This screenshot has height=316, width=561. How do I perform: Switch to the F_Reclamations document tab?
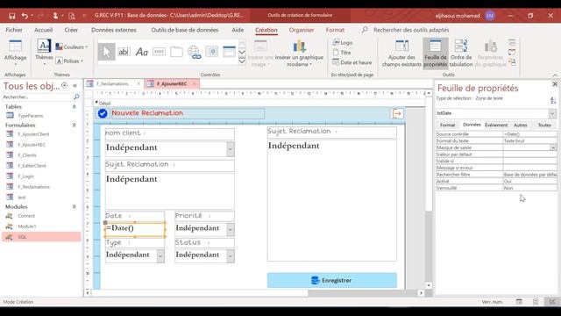(112, 84)
